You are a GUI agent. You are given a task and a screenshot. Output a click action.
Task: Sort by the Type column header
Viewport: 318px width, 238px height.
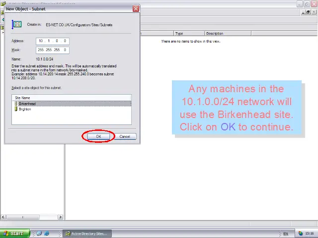click(x=188, y=34)
